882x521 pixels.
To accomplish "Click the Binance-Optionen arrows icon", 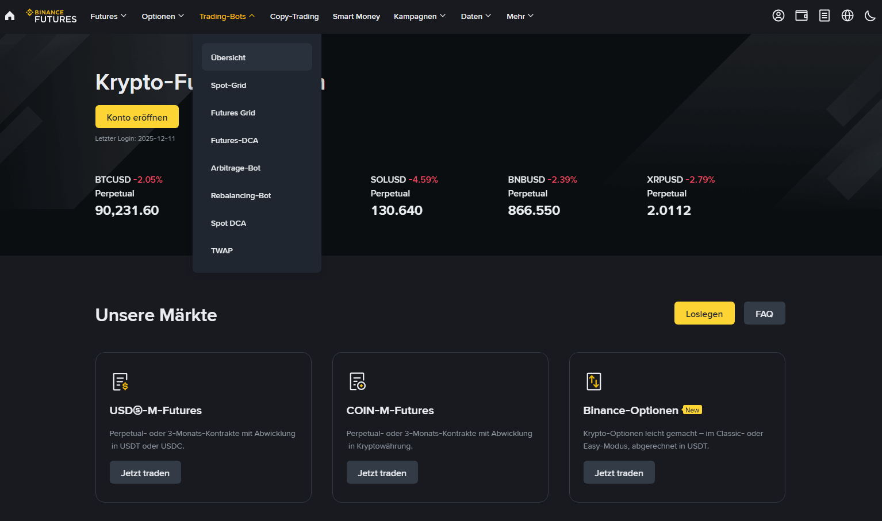I will click(x=594, y=381).
